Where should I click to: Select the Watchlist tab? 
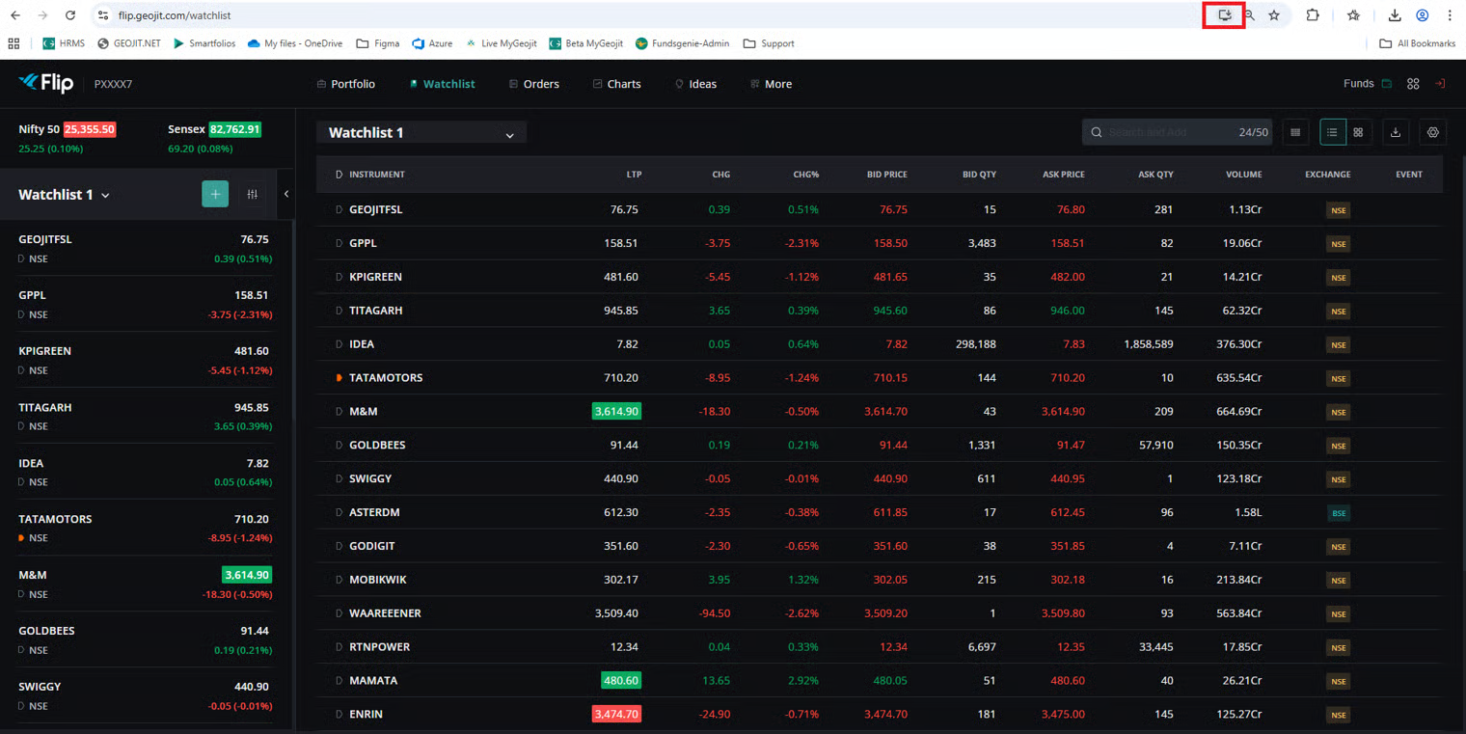tap(442, 84)
